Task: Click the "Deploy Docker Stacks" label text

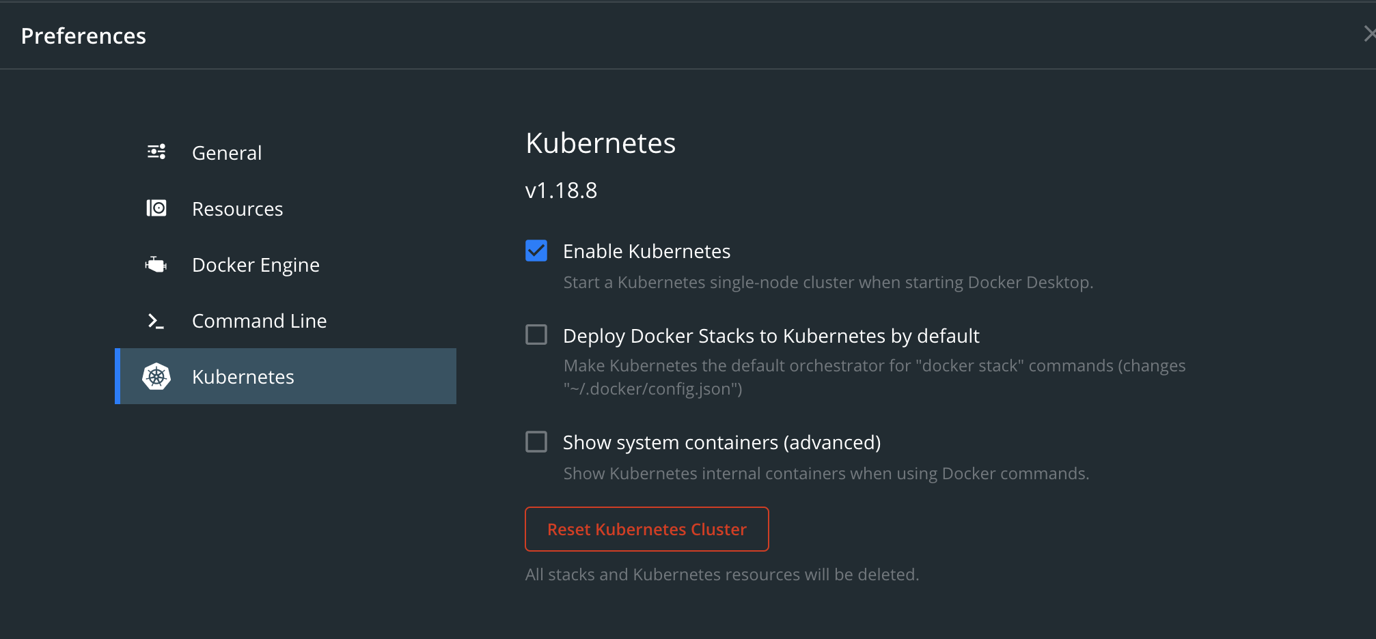Action: (x=771, y=336)
